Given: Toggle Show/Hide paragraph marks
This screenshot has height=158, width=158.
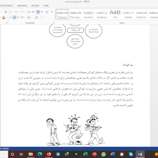Looking at the screenshot, I should pos(52,12).
